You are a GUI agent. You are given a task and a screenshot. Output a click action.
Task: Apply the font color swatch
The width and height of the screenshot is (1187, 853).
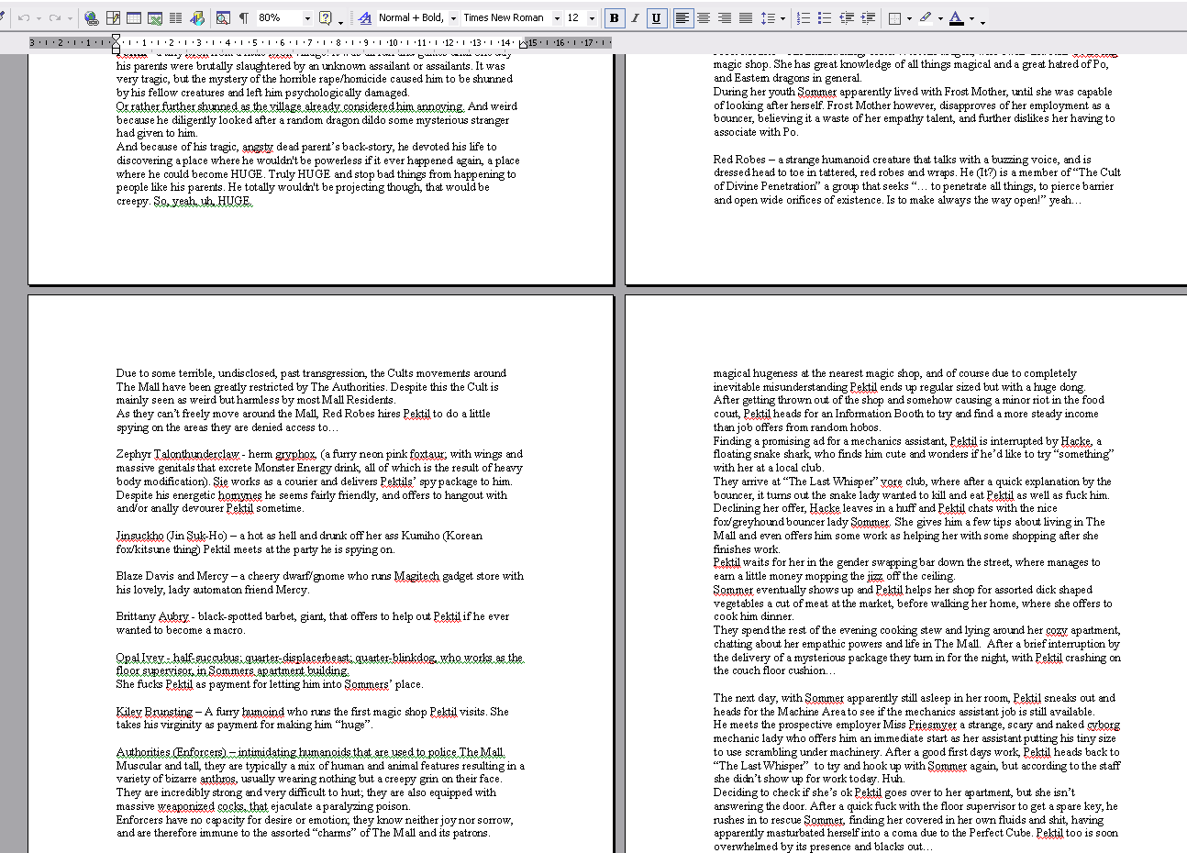957,17
